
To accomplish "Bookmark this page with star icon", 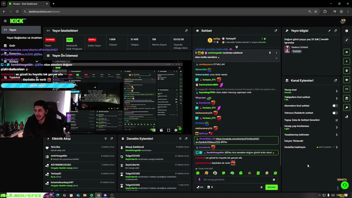I will 316,12.
